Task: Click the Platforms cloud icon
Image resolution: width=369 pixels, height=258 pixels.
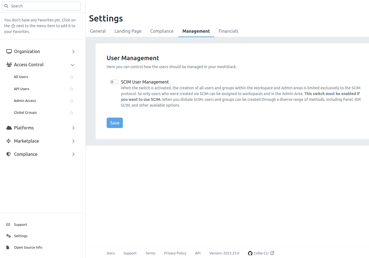Action: [x=9, y=127]
